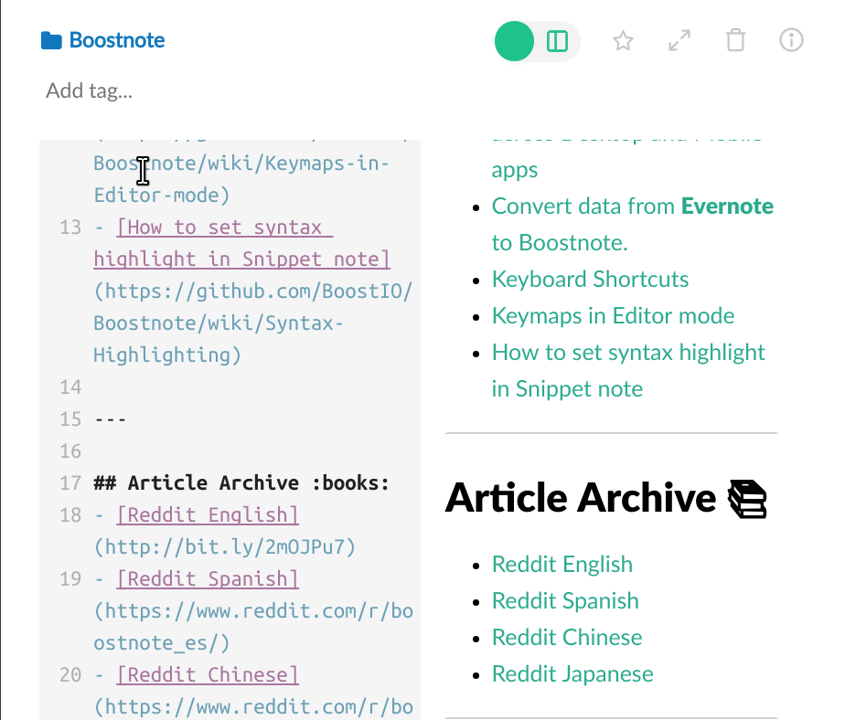Click [Reddit Spanish] in editor line 19
The height and width of the screenshot is (720, 845).
pos(208,579)
